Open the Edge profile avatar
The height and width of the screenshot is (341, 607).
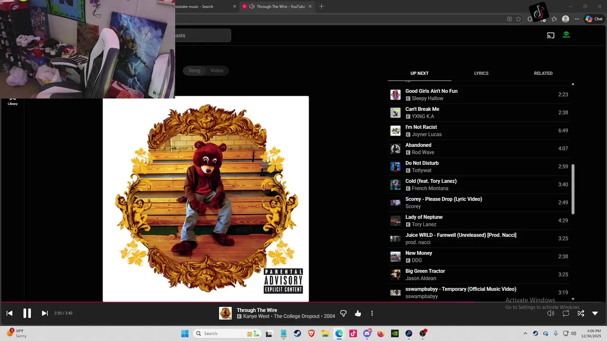tap(565, 19)
